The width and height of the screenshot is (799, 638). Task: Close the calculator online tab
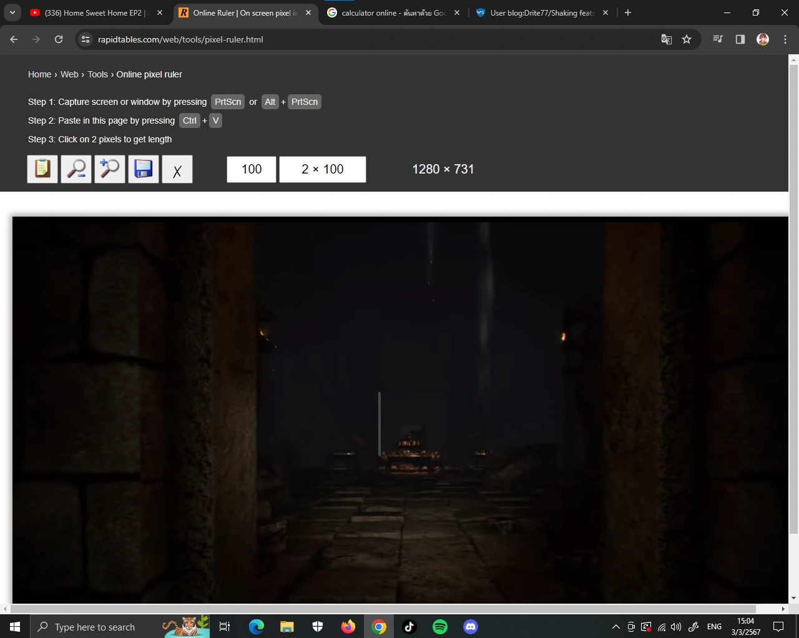pyautogui.click(x=457, y=12)
